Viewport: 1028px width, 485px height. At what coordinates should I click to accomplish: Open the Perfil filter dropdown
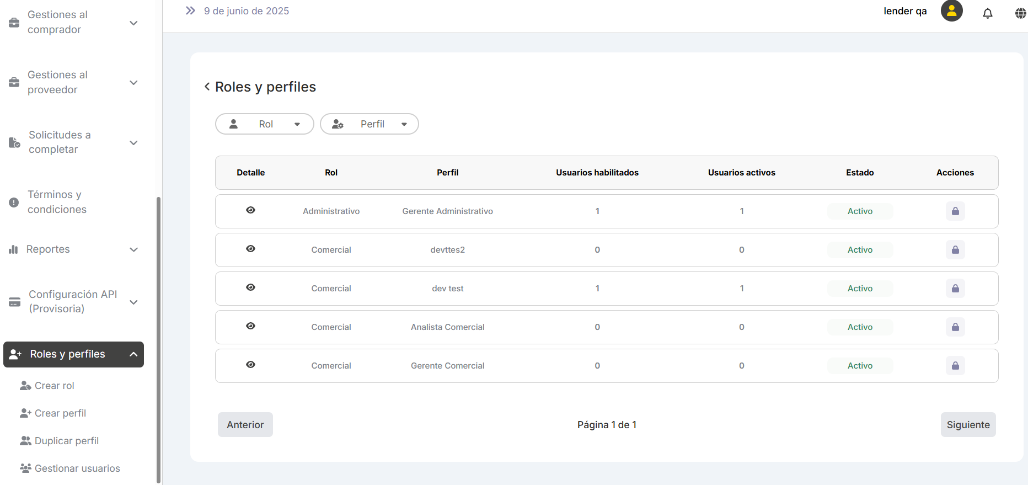[x=370, y=124]
